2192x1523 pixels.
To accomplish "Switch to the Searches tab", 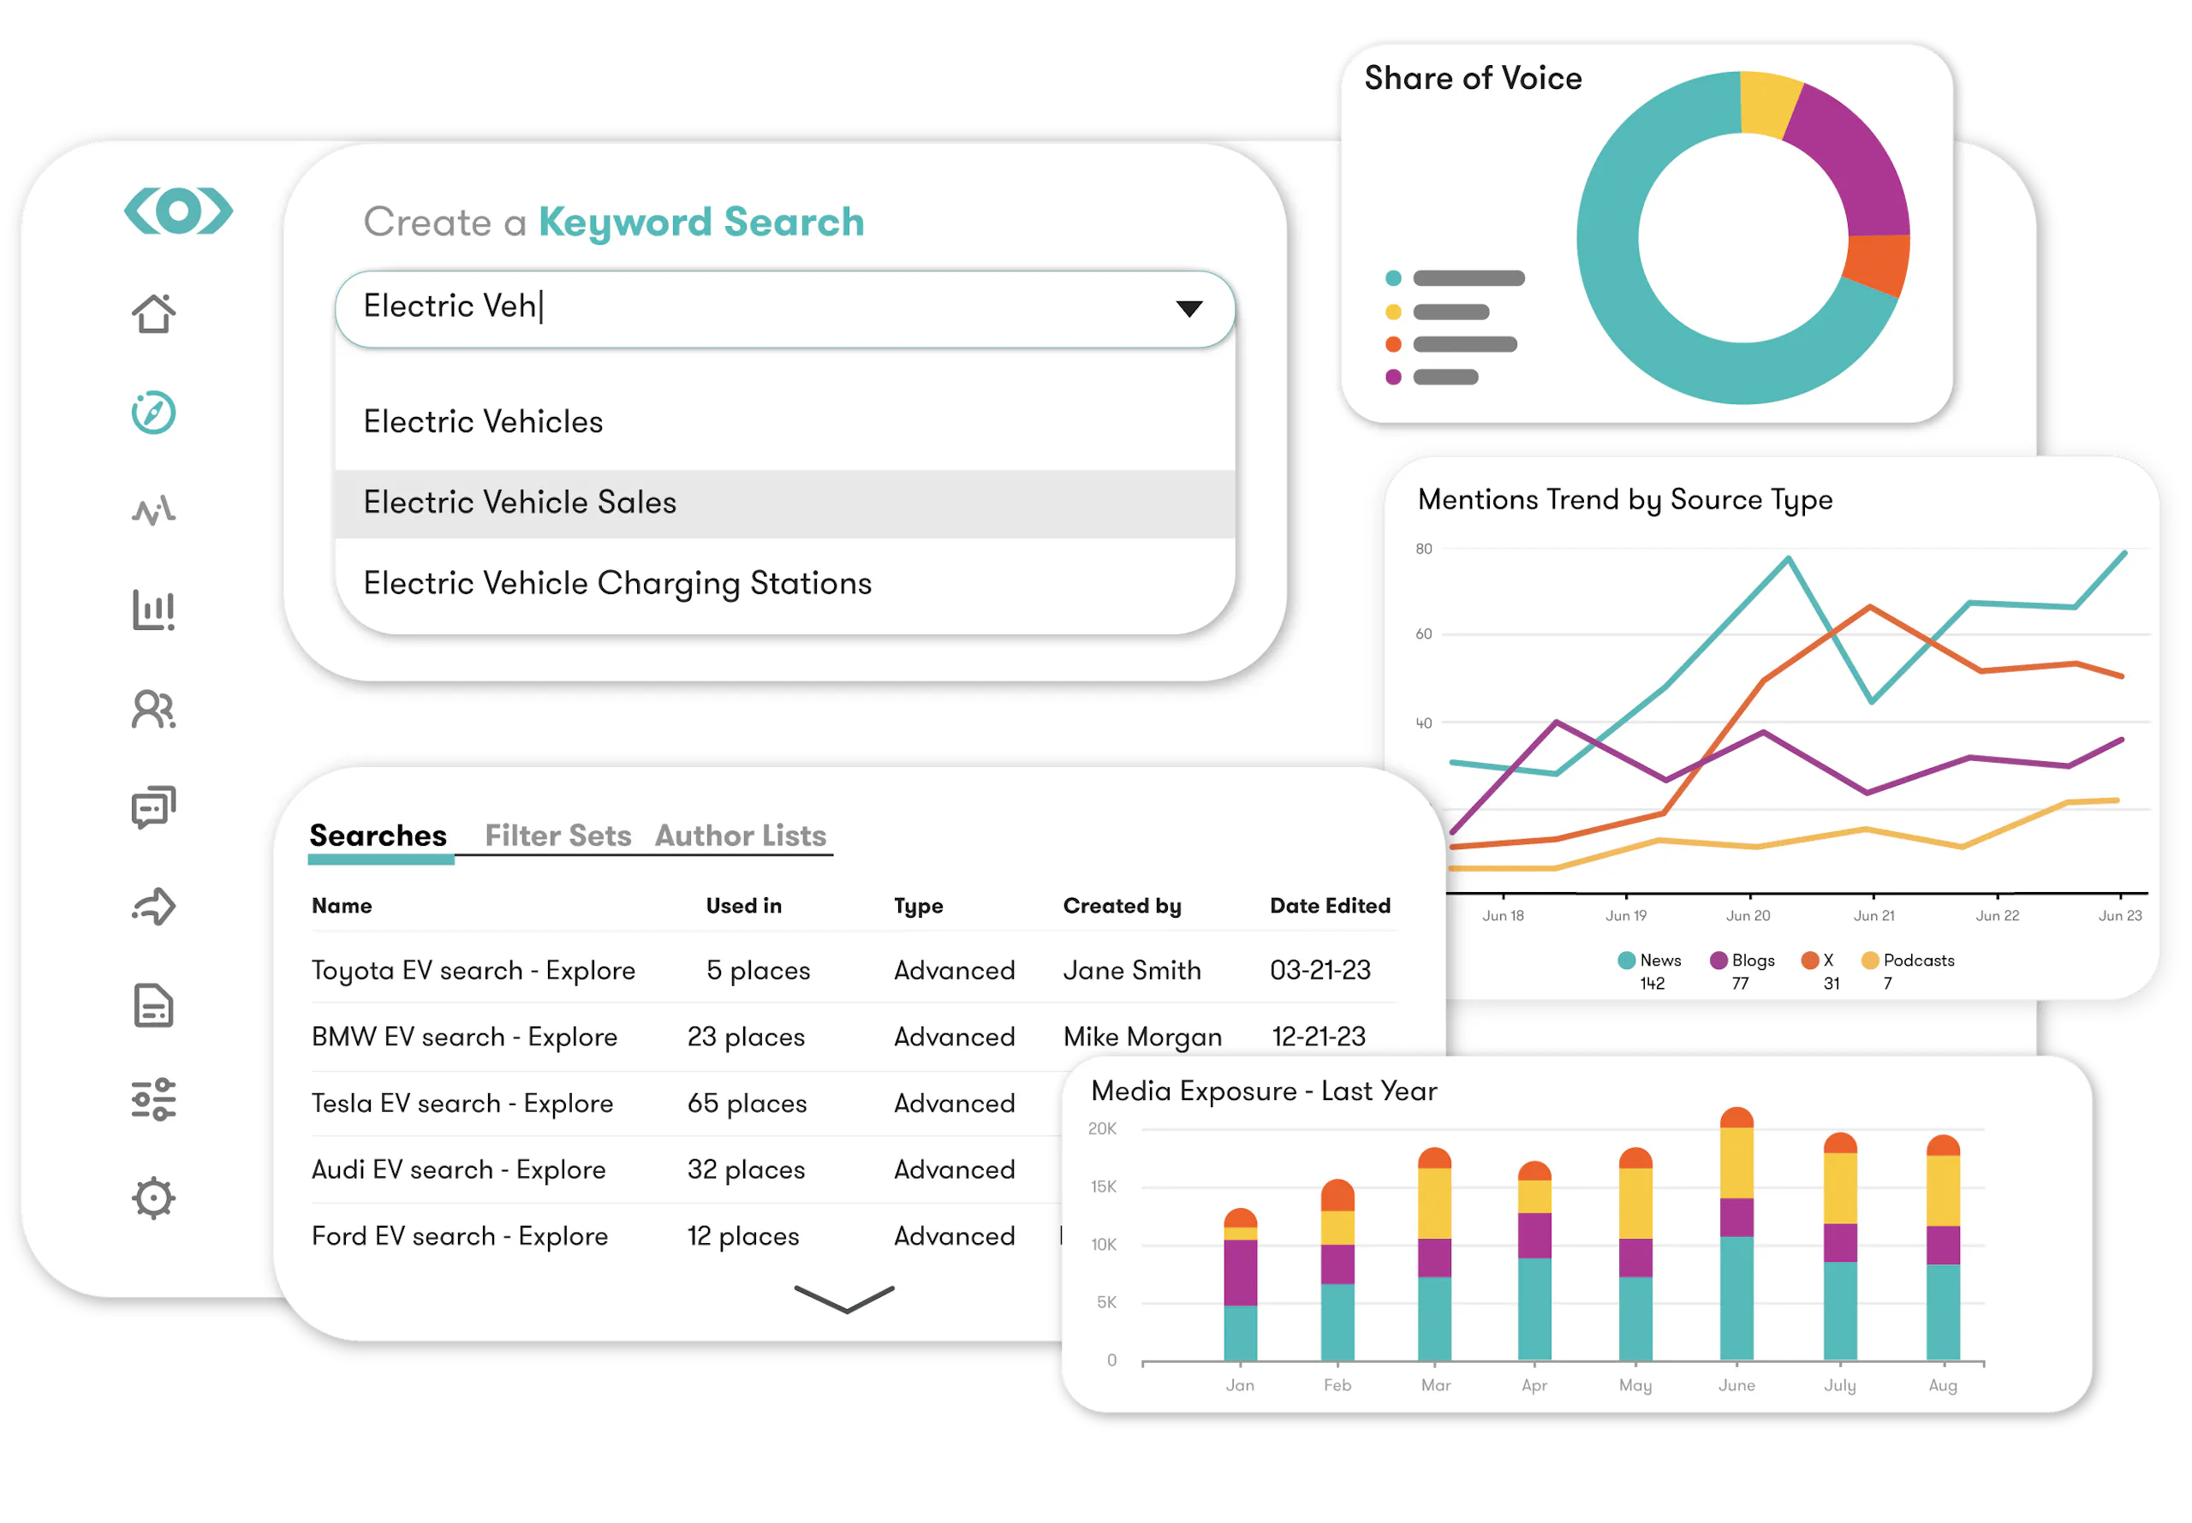I will tap(378, 835).
